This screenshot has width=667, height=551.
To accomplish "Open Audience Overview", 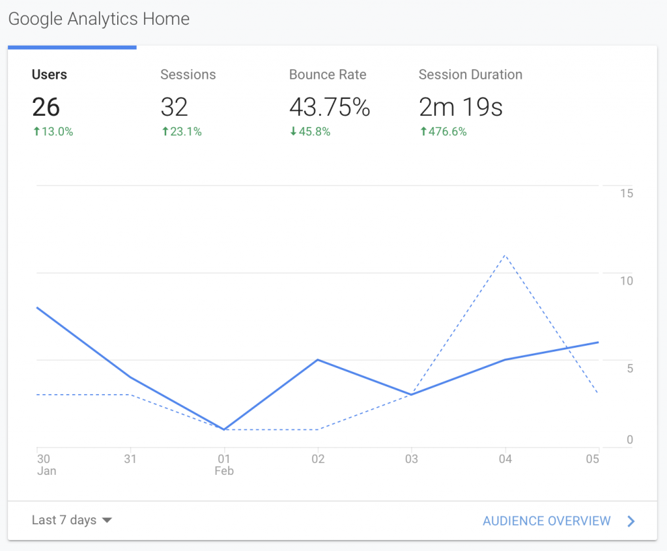I will tap(547, 521).
